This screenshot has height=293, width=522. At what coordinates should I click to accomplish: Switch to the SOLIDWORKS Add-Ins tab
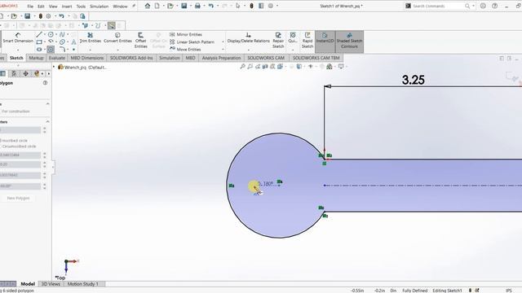(x=131, y=58)
